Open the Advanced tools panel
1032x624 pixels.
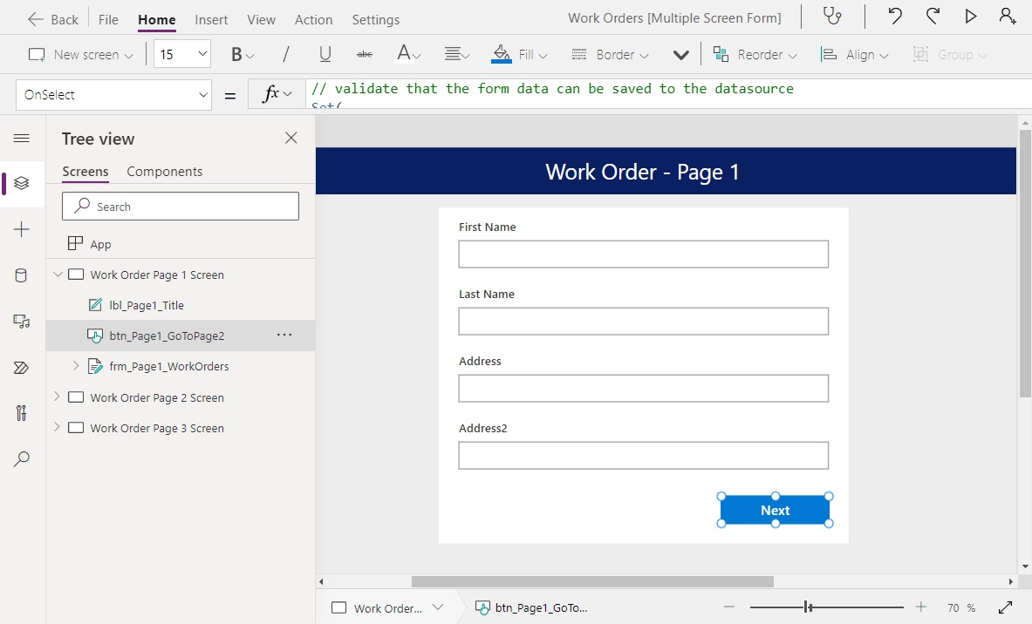point(22,412)
